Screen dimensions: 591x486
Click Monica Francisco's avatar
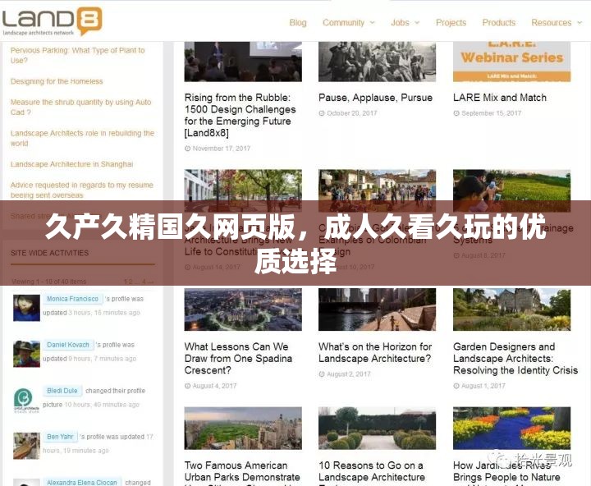pos(26,308)
